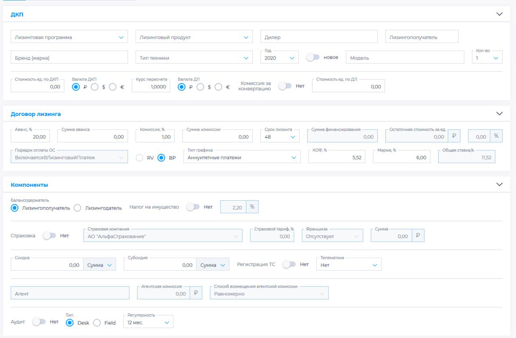The image size is (516, 338).
Task: Open the Лизинговый продукт dropdown
Action: click(194, 37)
